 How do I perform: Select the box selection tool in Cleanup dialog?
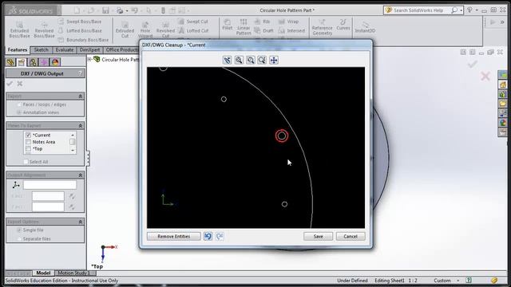(x=227, y=61)
